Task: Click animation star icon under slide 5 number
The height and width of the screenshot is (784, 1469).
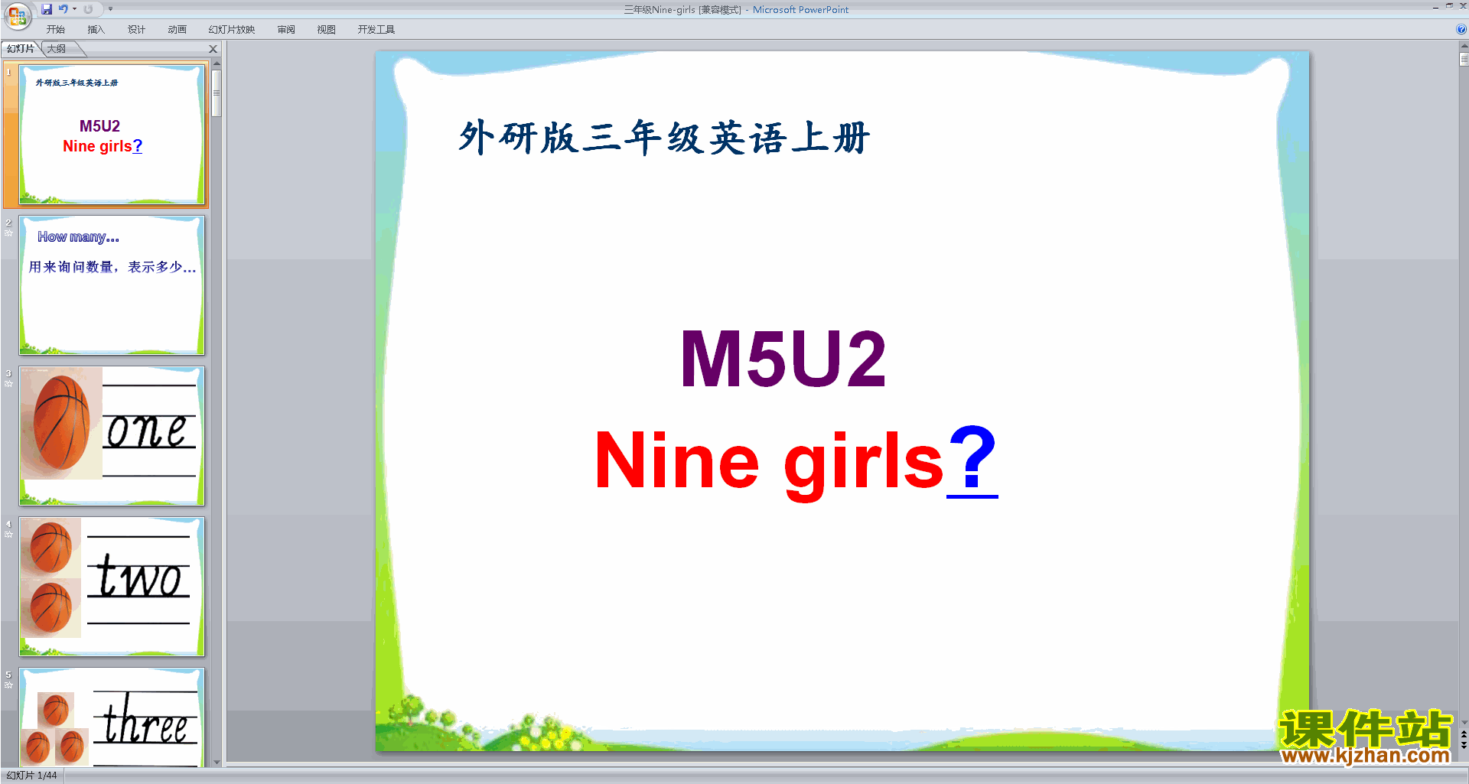Action: tap(8, 685)
